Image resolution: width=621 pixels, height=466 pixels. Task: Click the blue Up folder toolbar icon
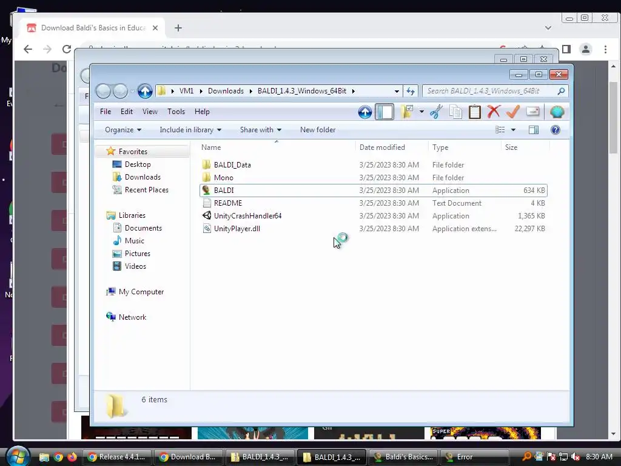tap(364, 112)
